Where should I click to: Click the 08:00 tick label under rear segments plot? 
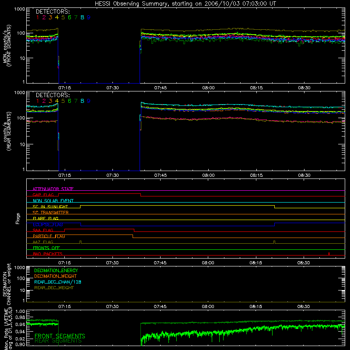pyautogui.click(x=209, y=175)
